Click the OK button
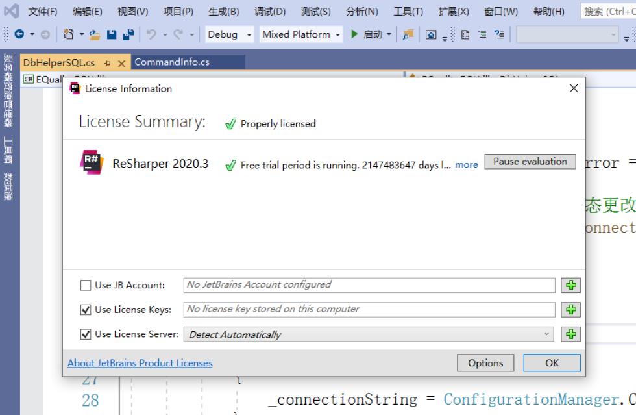636x415 pixels. click(x=552, y=363)
